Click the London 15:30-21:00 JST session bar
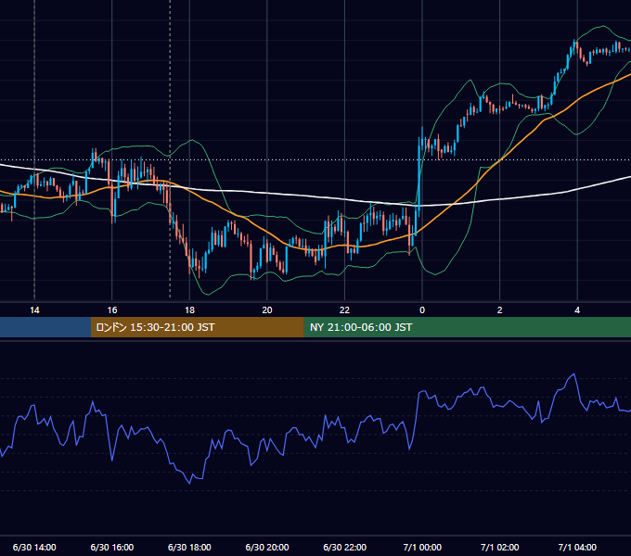This screenshot has height=556, width=631. (x=197, y=327)
